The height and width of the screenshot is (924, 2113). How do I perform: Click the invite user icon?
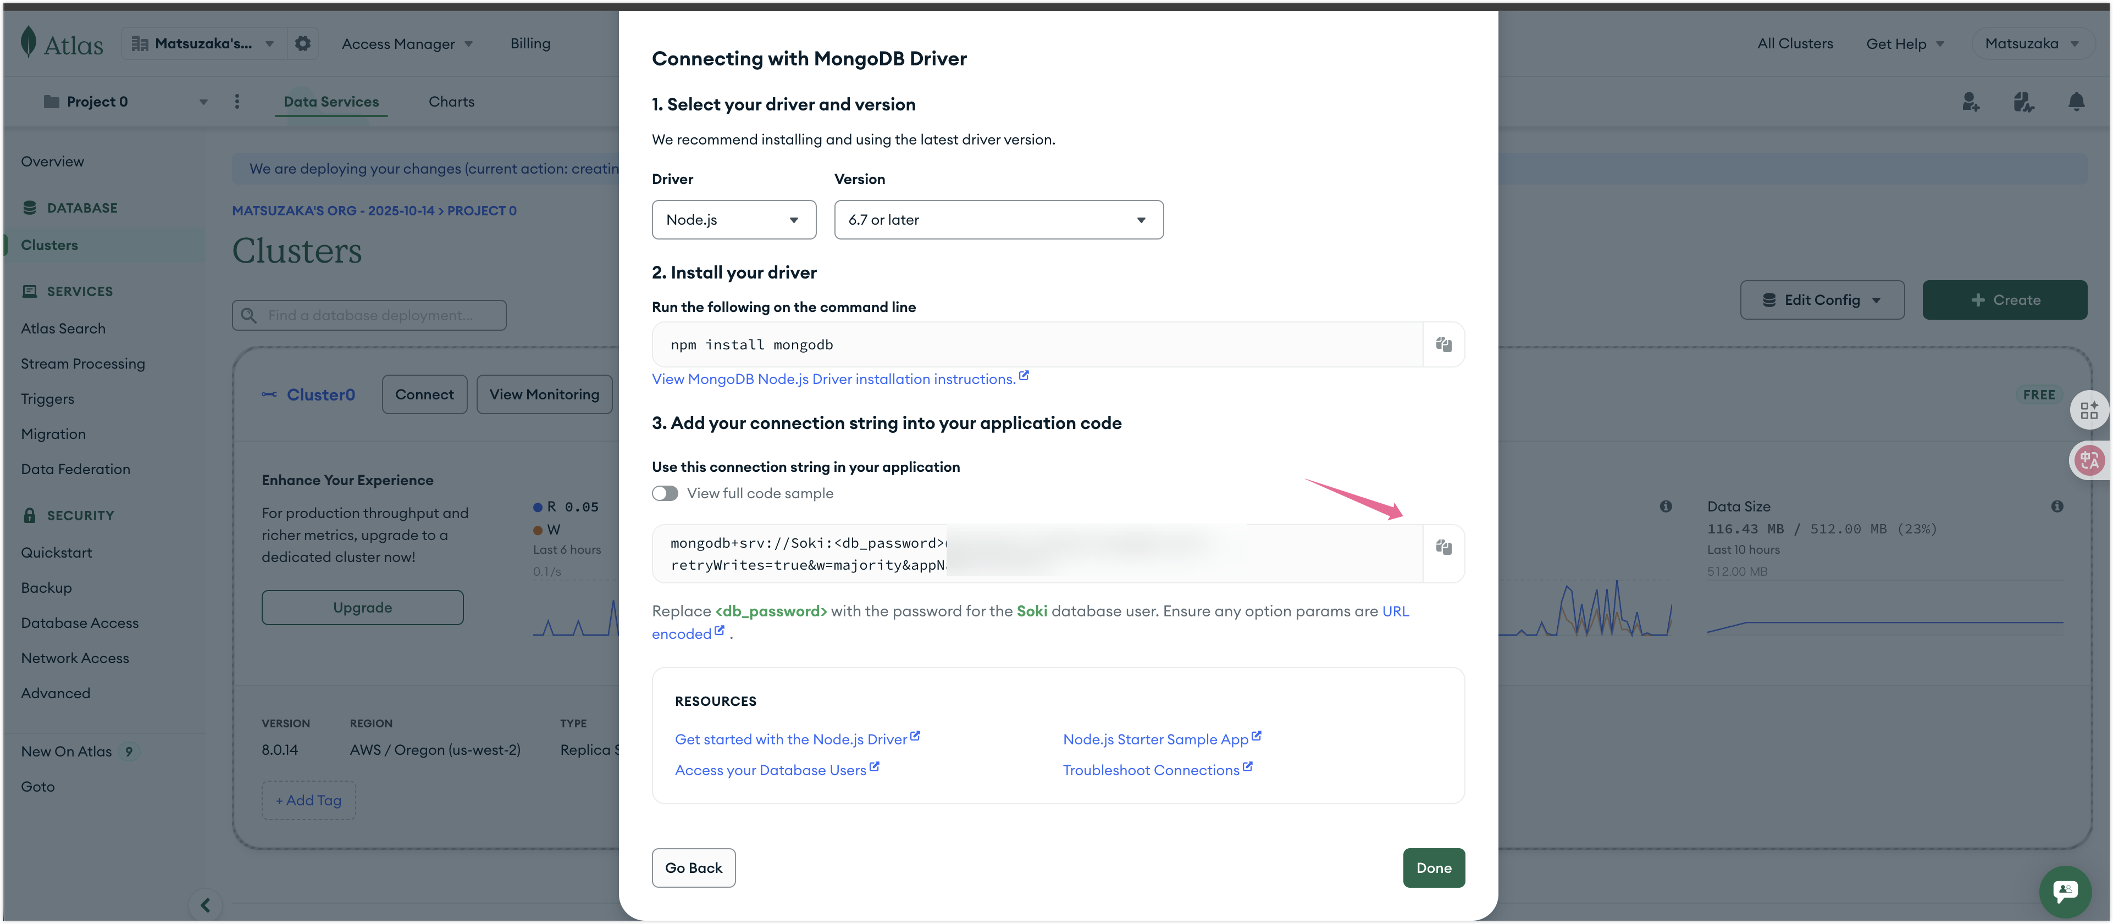[1970, 102]
